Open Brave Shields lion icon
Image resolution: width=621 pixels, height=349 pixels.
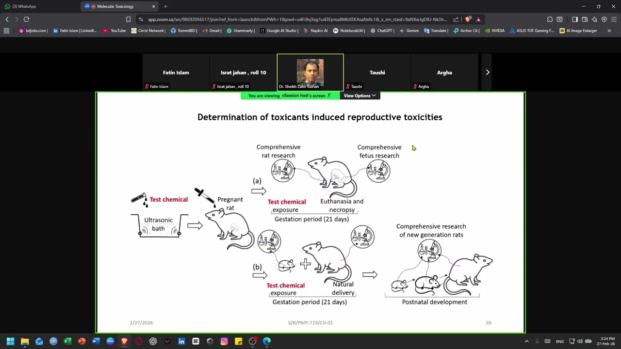pos(468,19)
